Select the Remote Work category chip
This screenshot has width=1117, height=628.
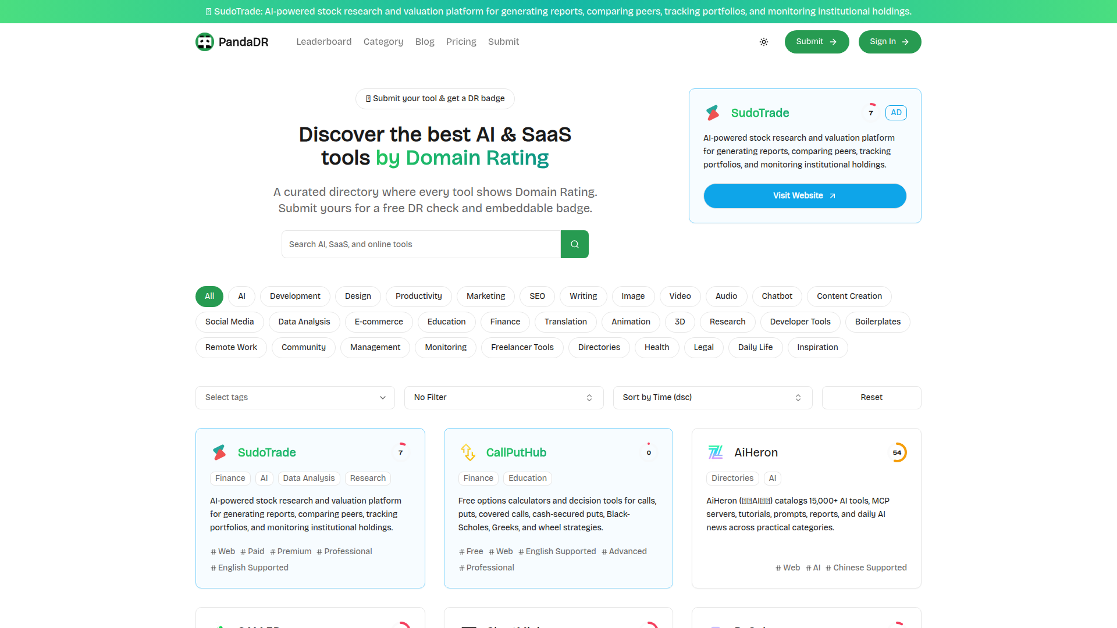[x=231, y=348]
